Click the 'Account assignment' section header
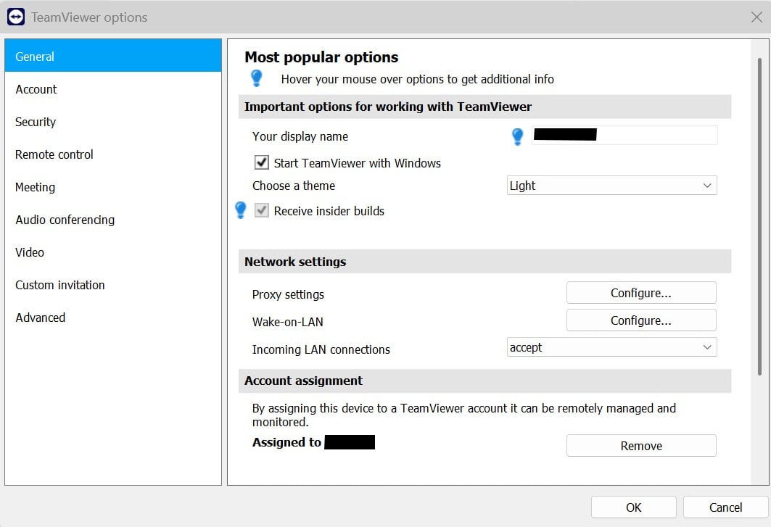This screenshot has height=527, width=771. pyautogui.click(x=485, y=381)
